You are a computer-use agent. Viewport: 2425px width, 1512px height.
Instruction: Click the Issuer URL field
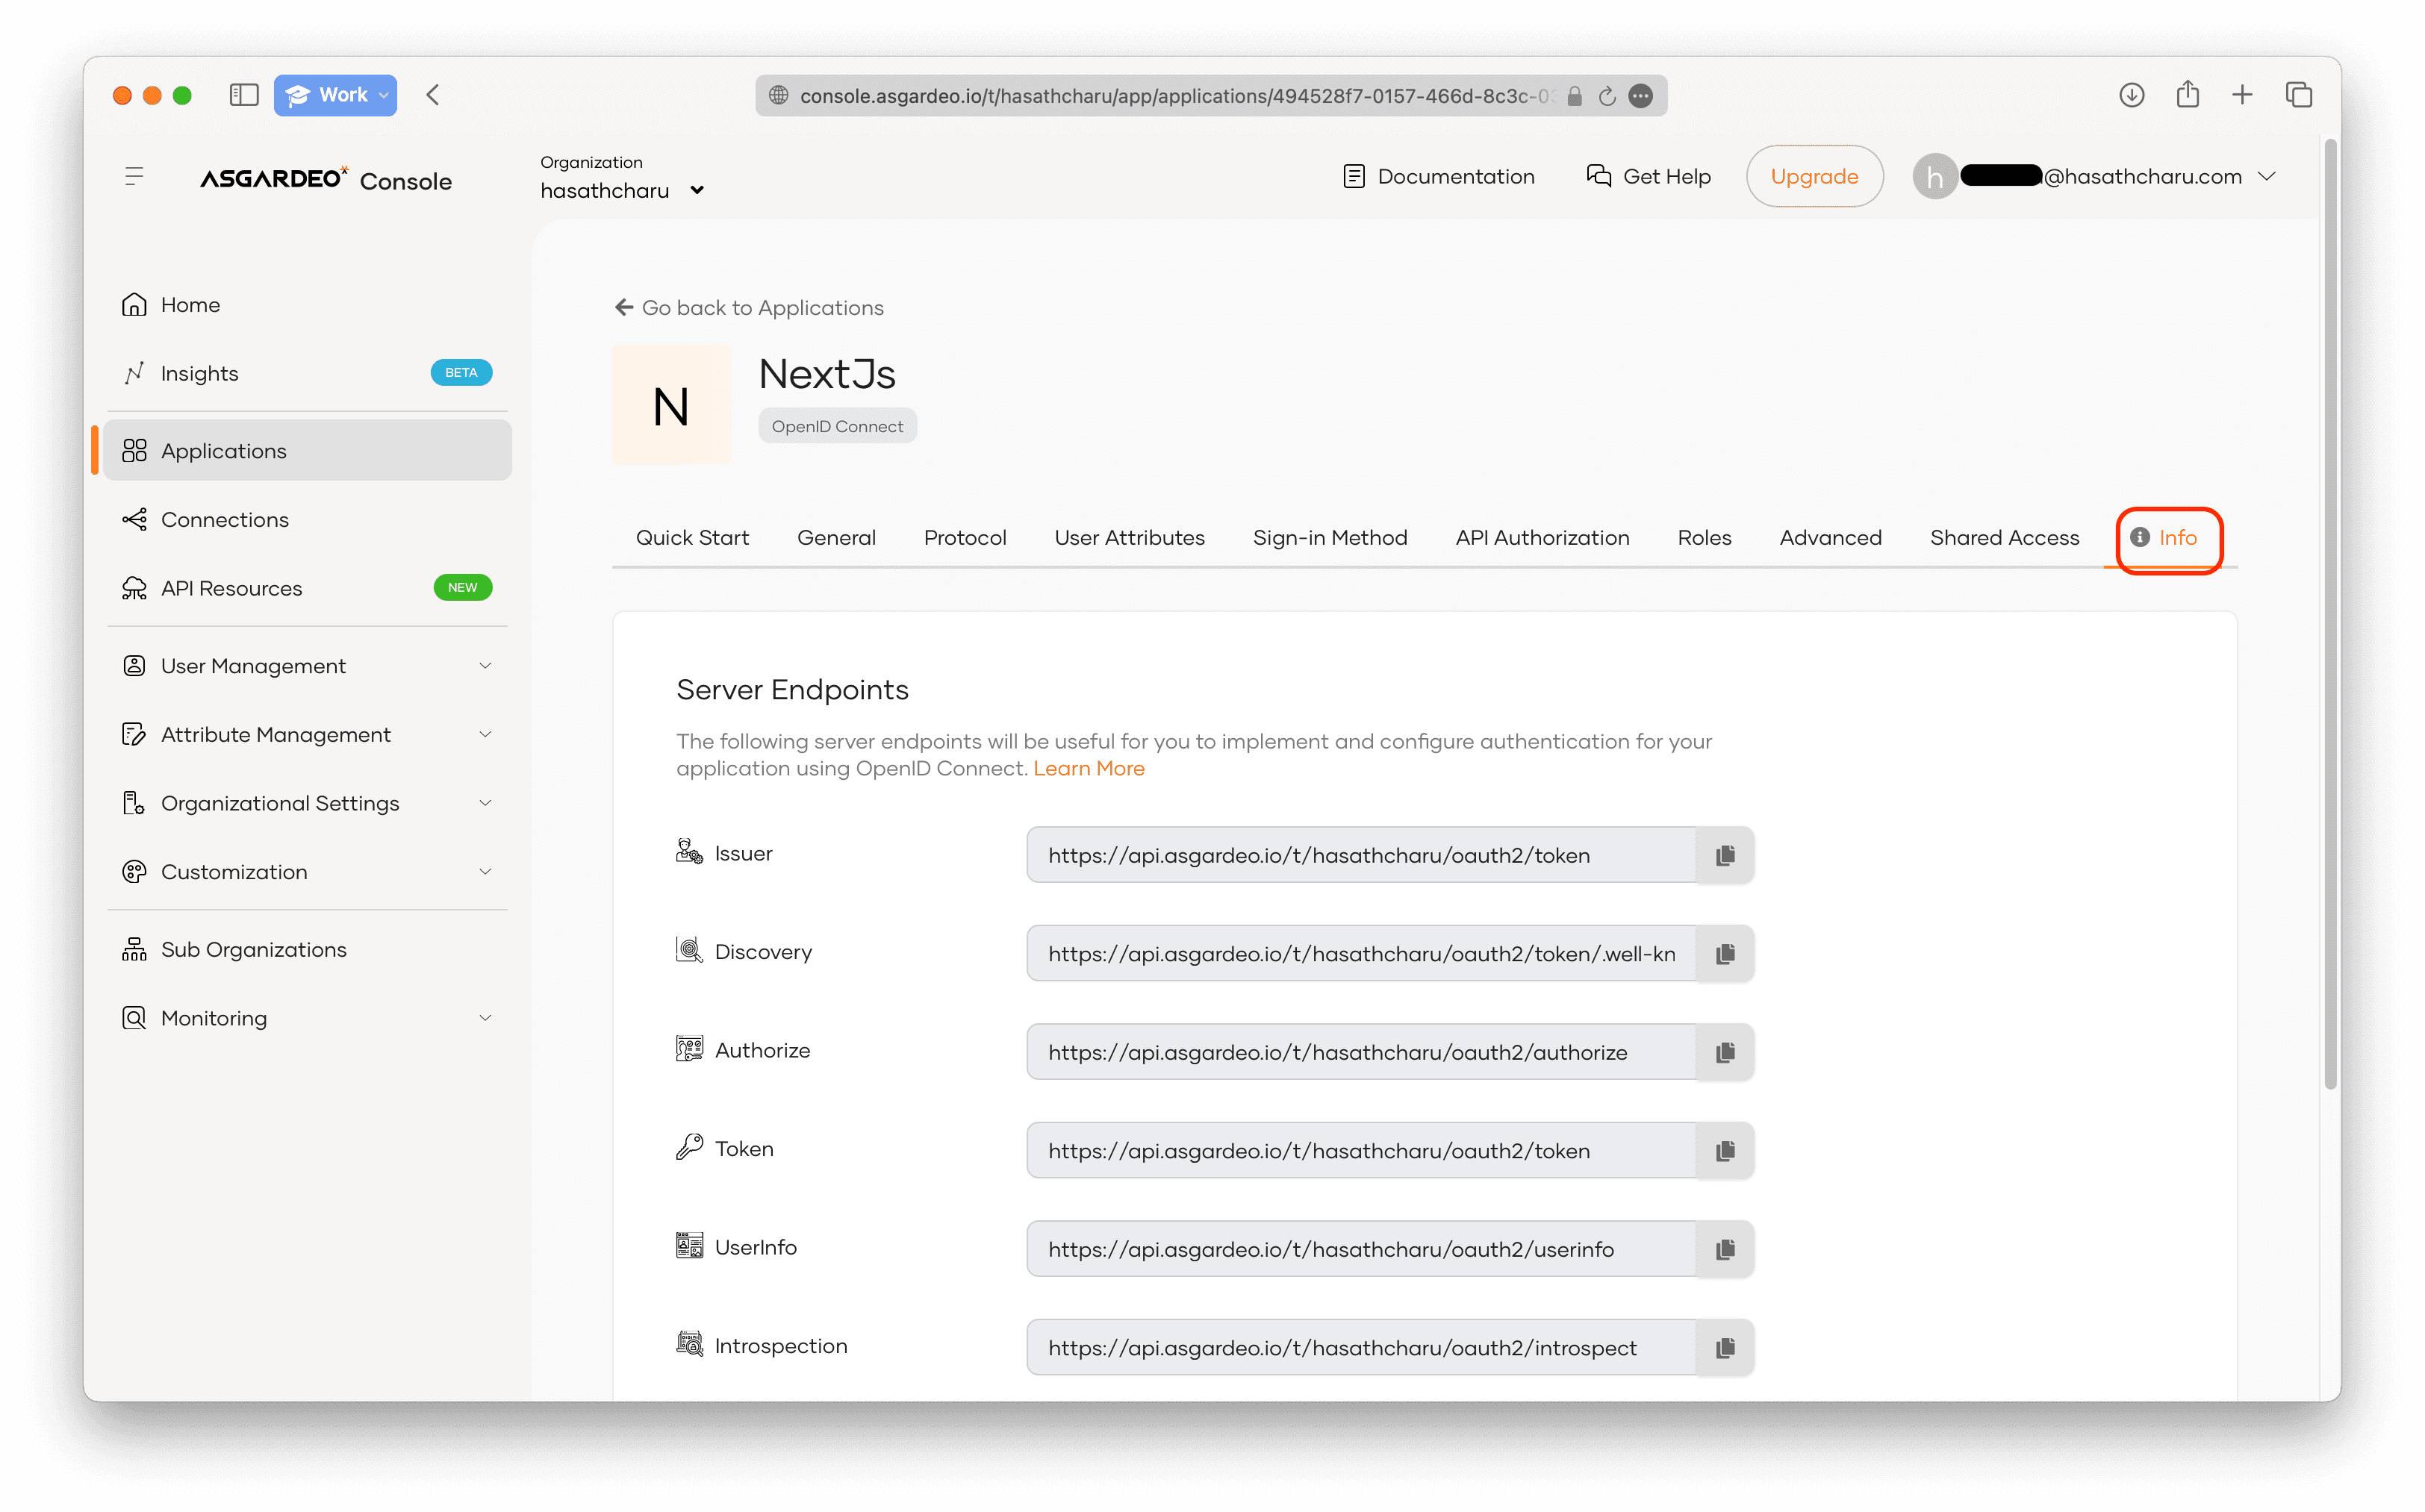(1362, 855)
